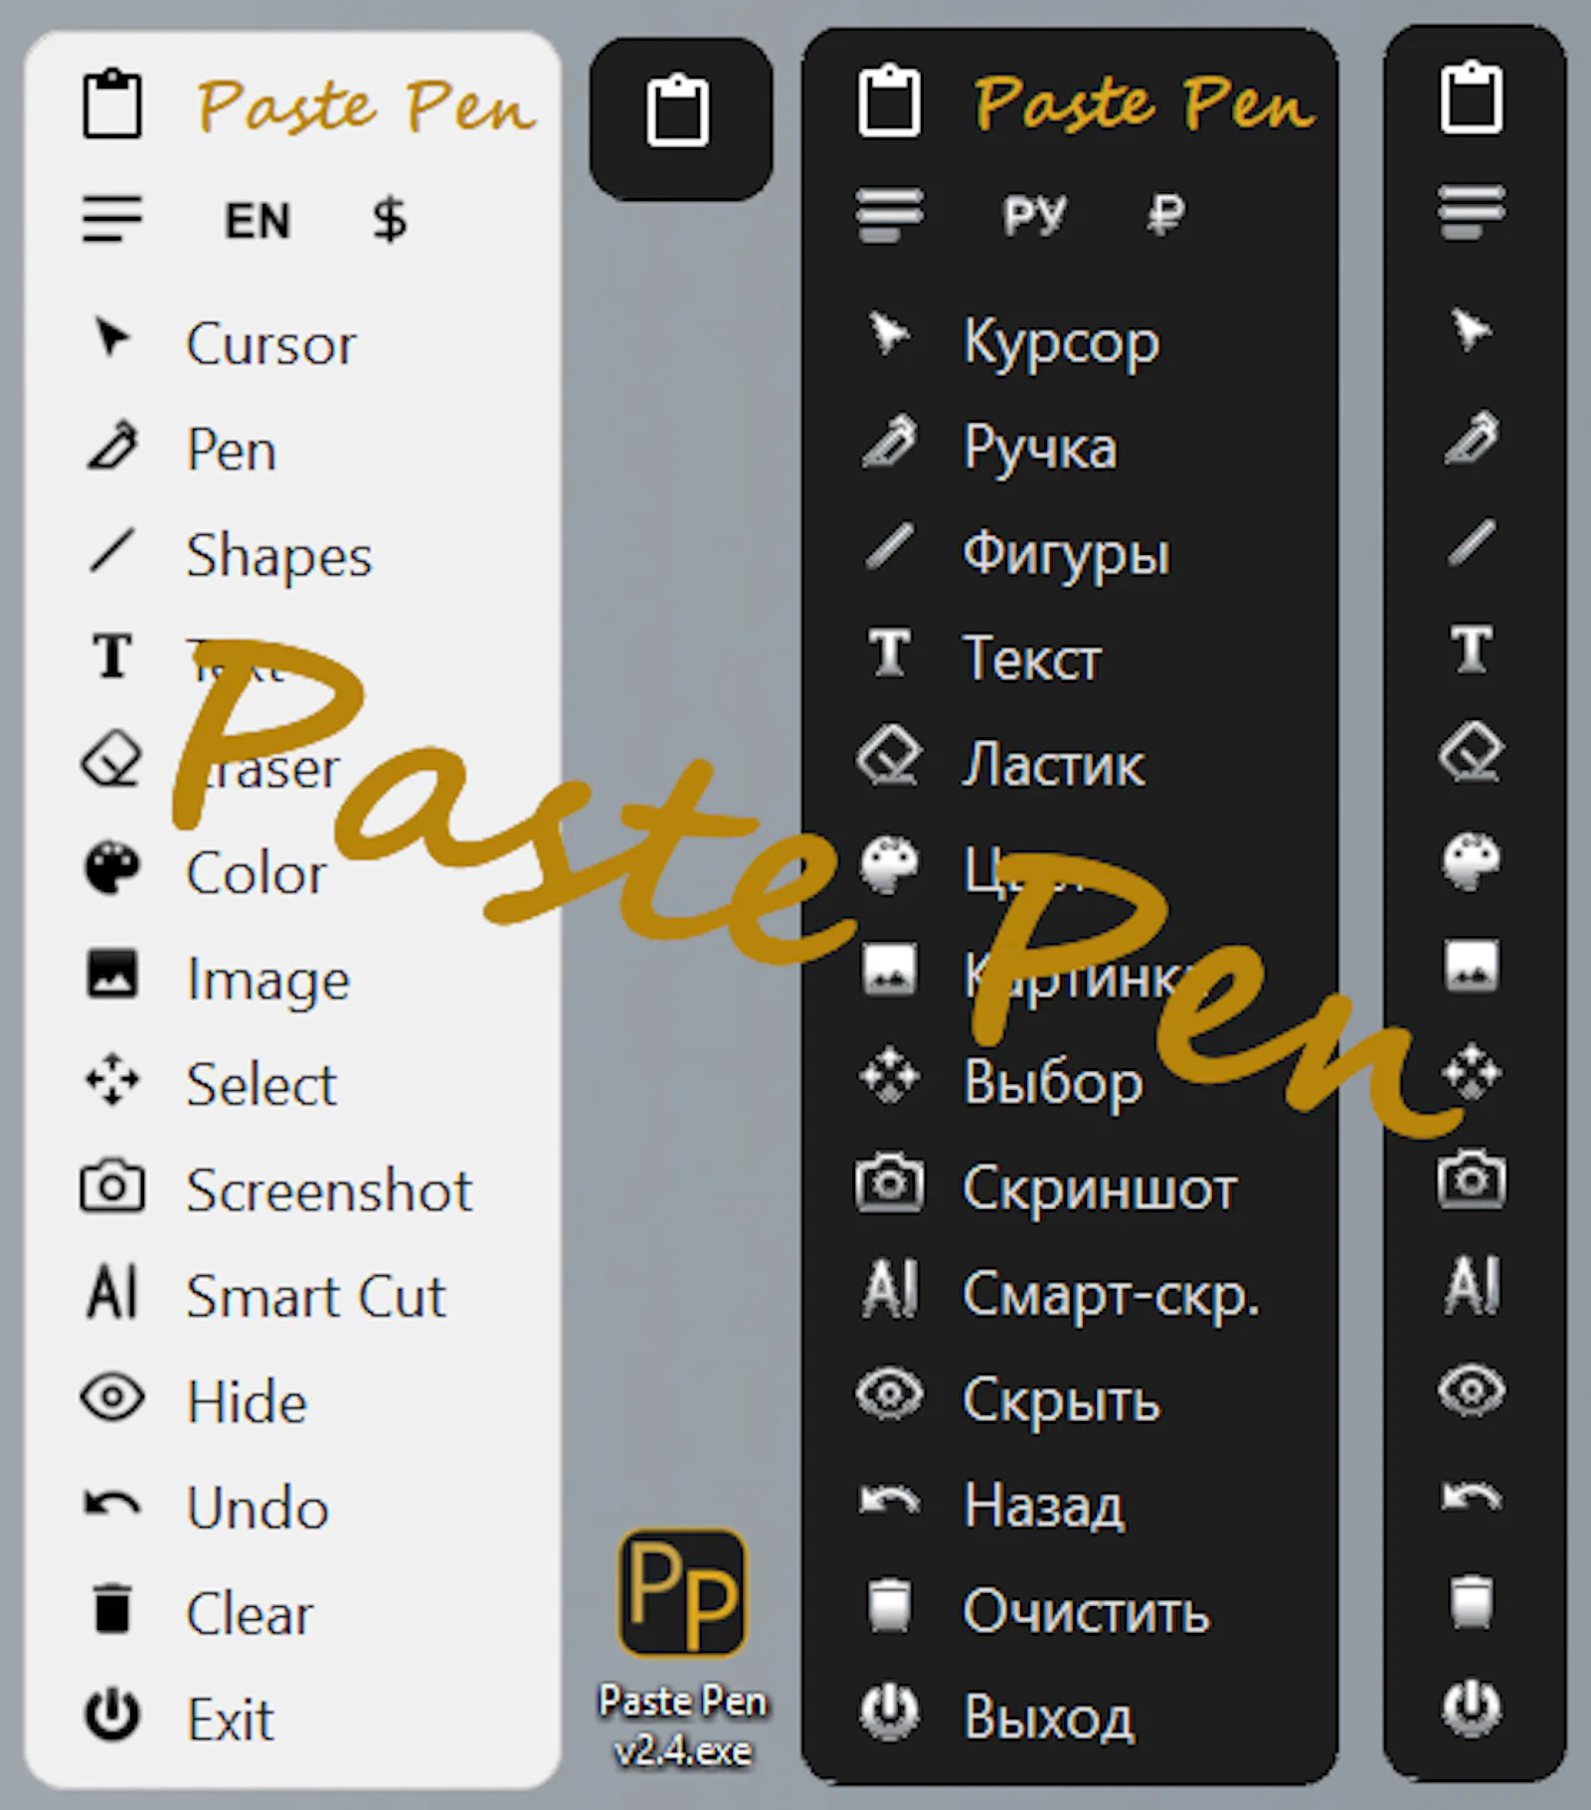Click the Cursor label
This screenshot has height=1810, width=1591.
coord(270,344)
